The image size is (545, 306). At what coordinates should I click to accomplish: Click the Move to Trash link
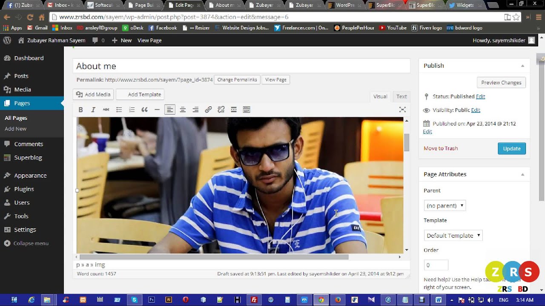coord(441,148)
